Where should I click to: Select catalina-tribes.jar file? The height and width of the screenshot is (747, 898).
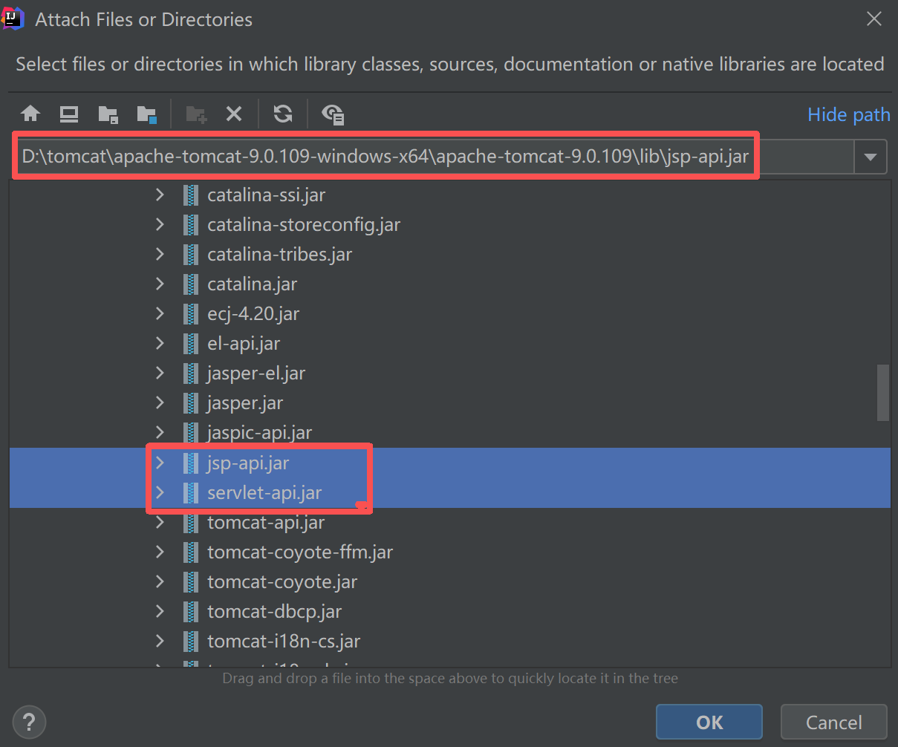click(279, 255)
